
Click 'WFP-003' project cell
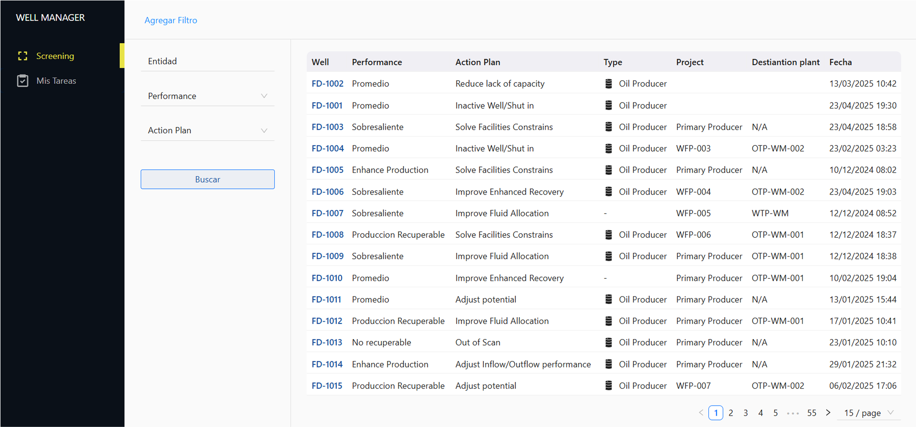coord(693,148)
